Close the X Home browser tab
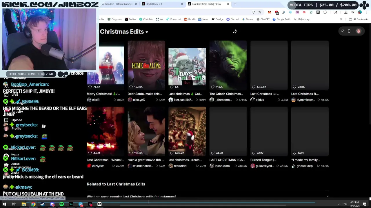371x208 pixels. [182, 4]
